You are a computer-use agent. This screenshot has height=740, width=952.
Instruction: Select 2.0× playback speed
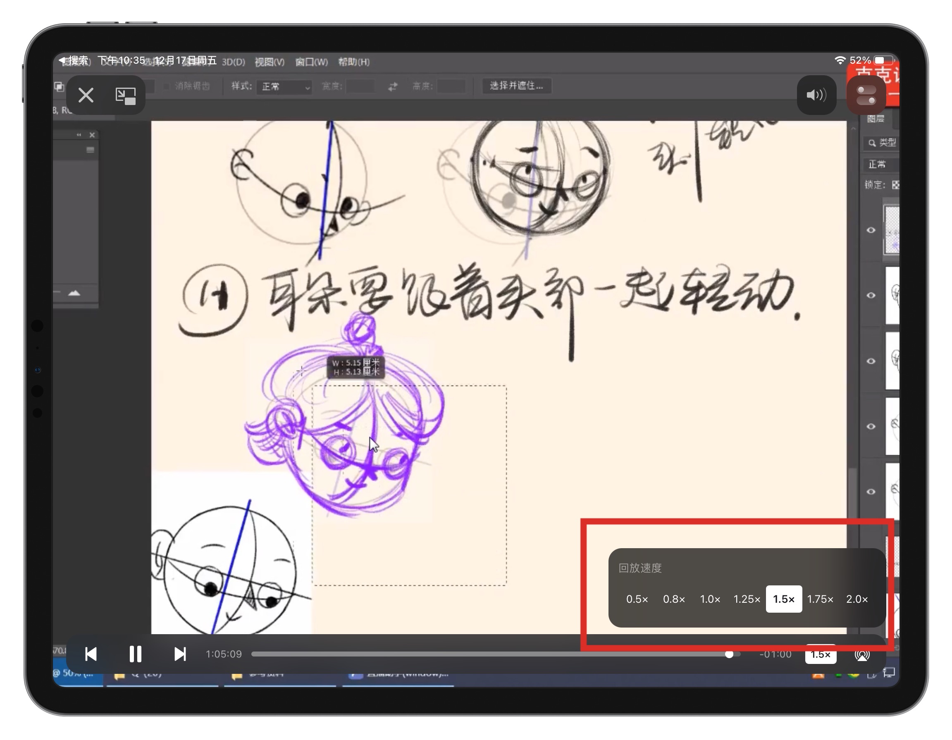click(x=857, y=599)
